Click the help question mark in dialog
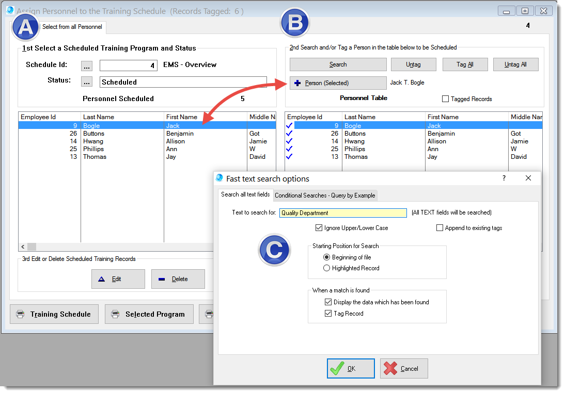This screenshot has width=565, height=394. [504, 178]
